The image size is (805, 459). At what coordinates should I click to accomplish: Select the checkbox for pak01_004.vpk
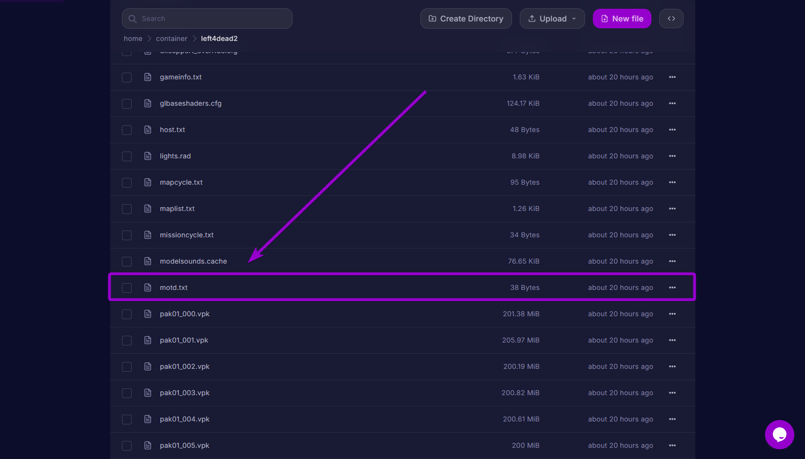point(127,420)
